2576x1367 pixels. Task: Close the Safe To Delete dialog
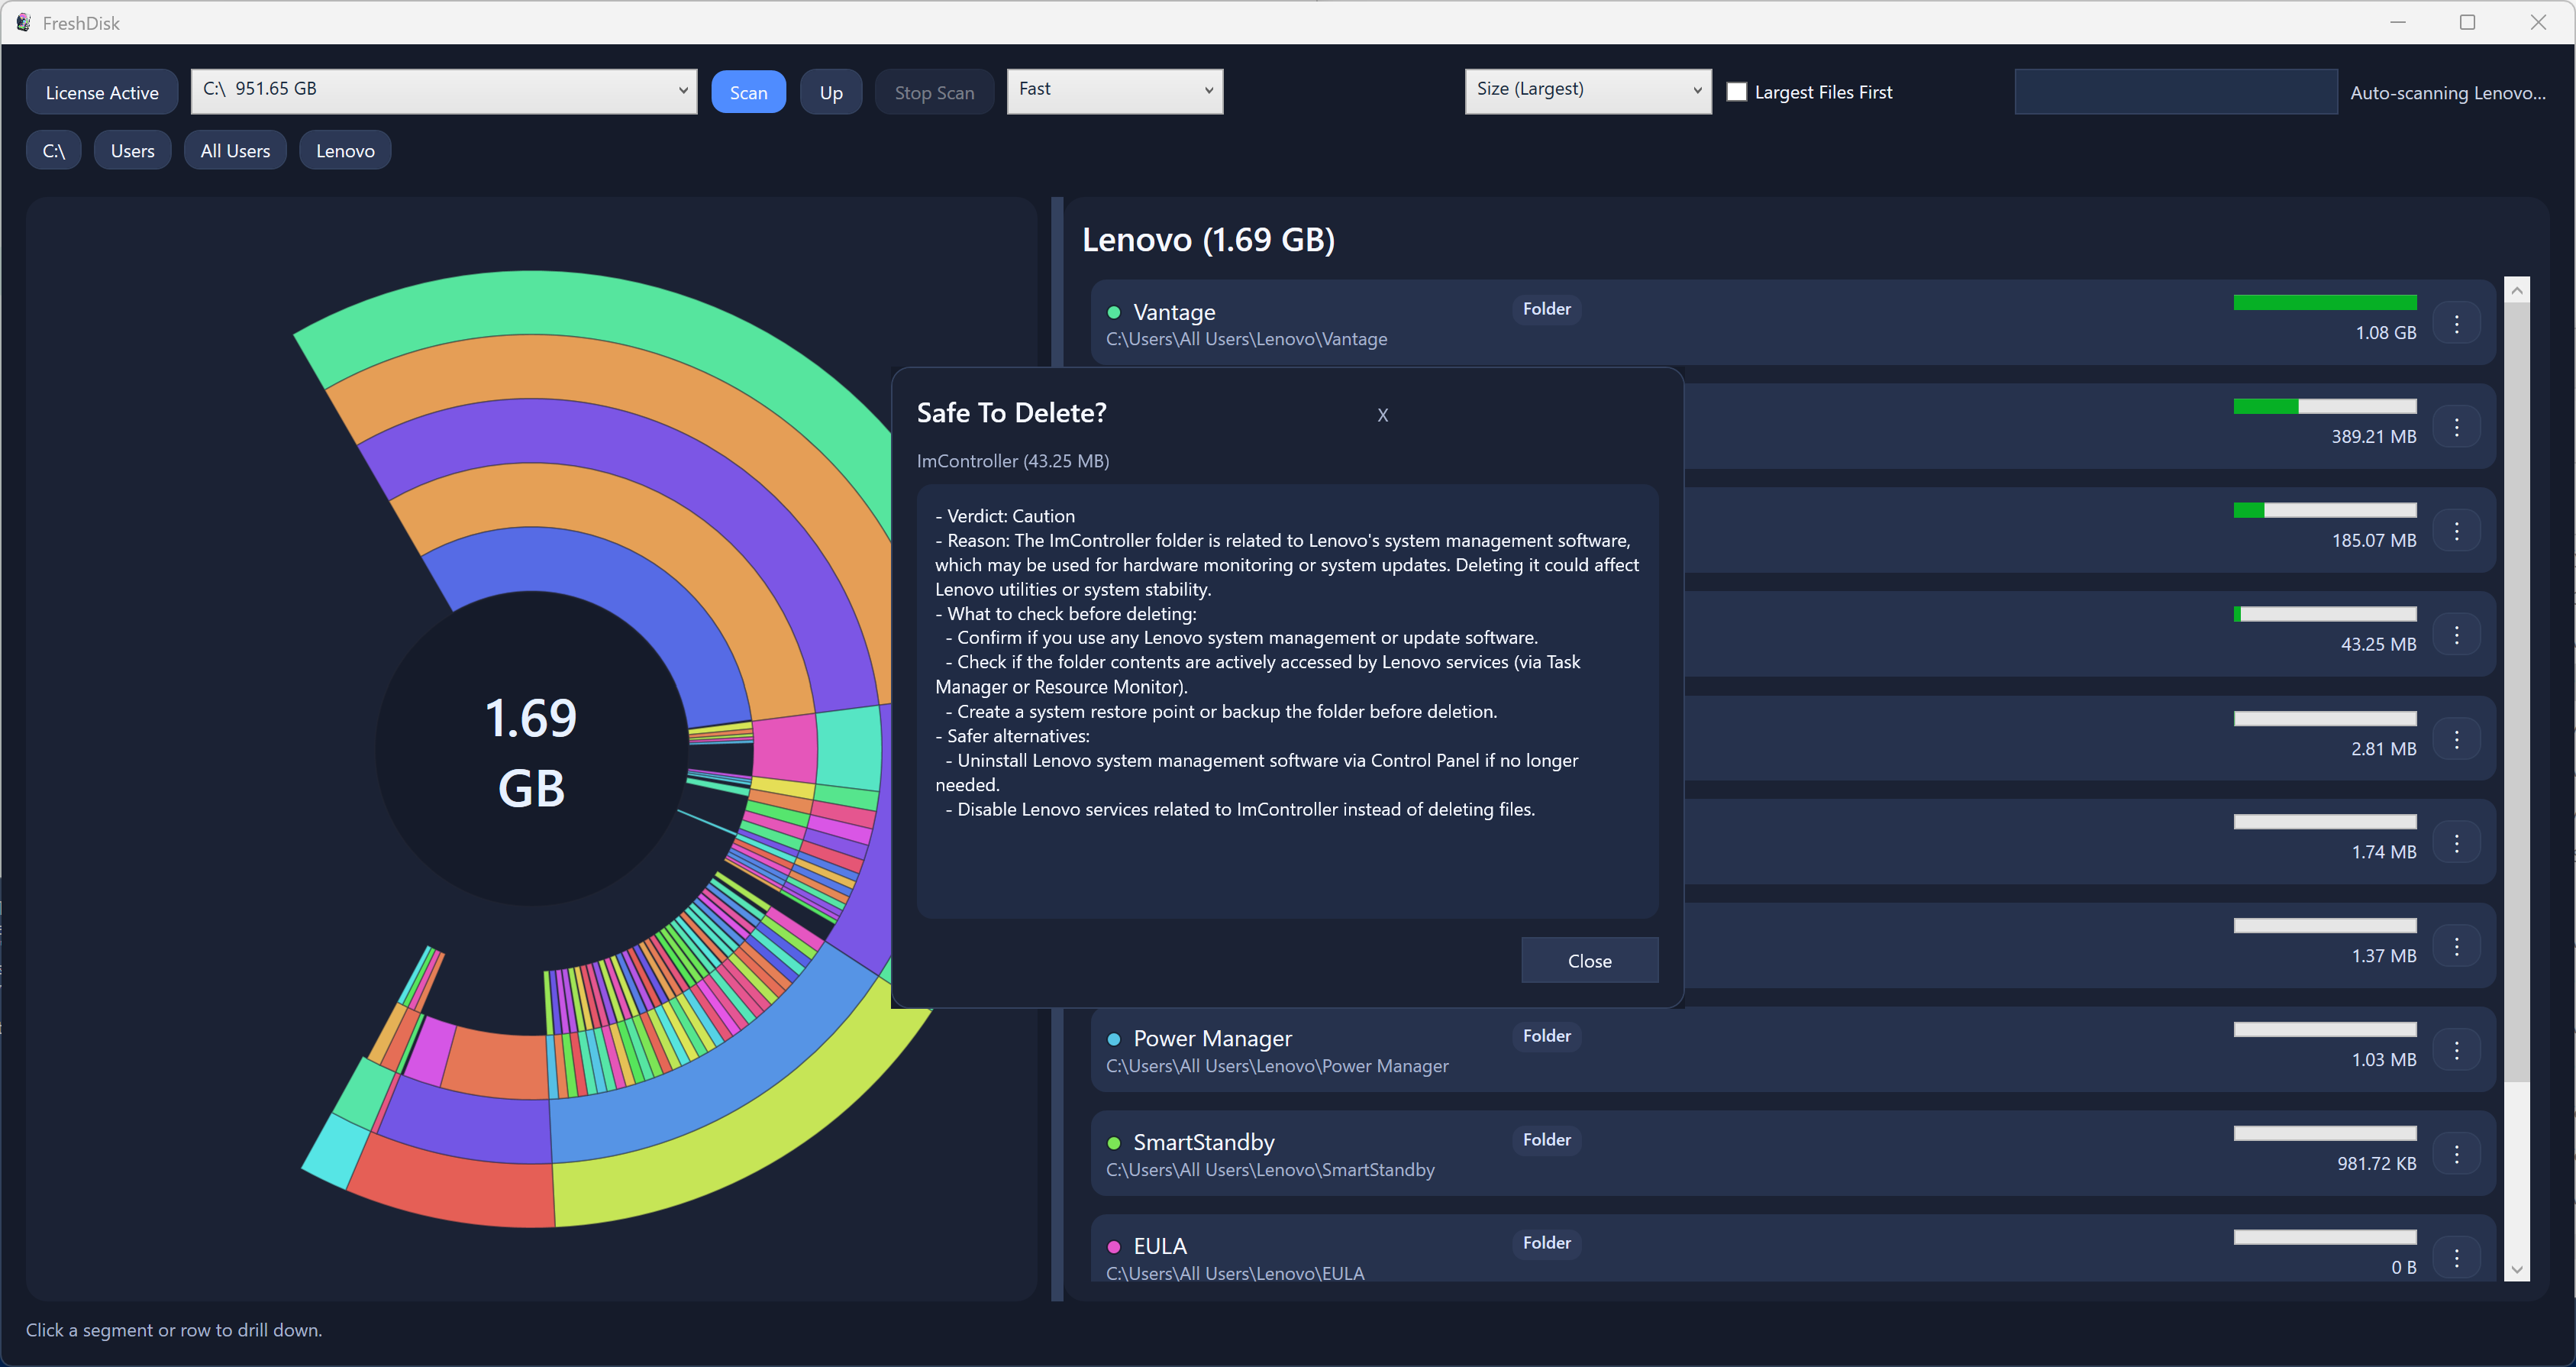(1589, 960)
